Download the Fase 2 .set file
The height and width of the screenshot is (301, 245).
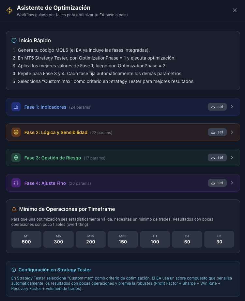(217, 132)
